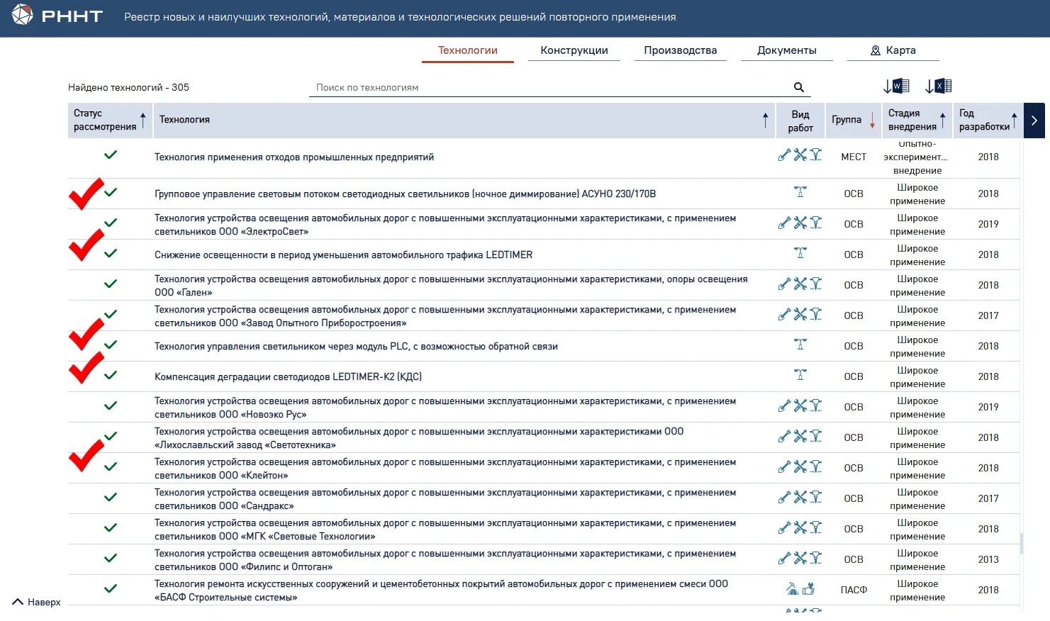Click Найдено технологий - 305 counter
The image size is (1050, 621).
pyautogui.click(x=128, y=87)
